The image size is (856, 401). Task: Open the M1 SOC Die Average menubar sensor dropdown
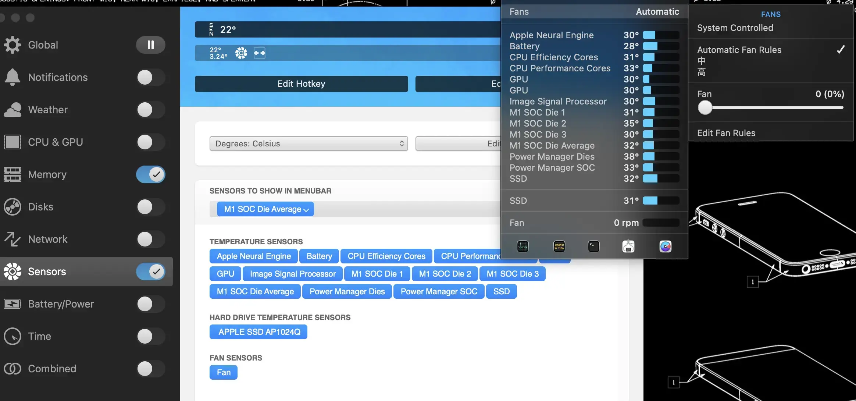[264, 209]
